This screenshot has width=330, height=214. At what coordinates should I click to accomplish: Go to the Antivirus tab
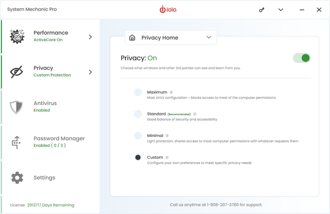tap(45, 106)
